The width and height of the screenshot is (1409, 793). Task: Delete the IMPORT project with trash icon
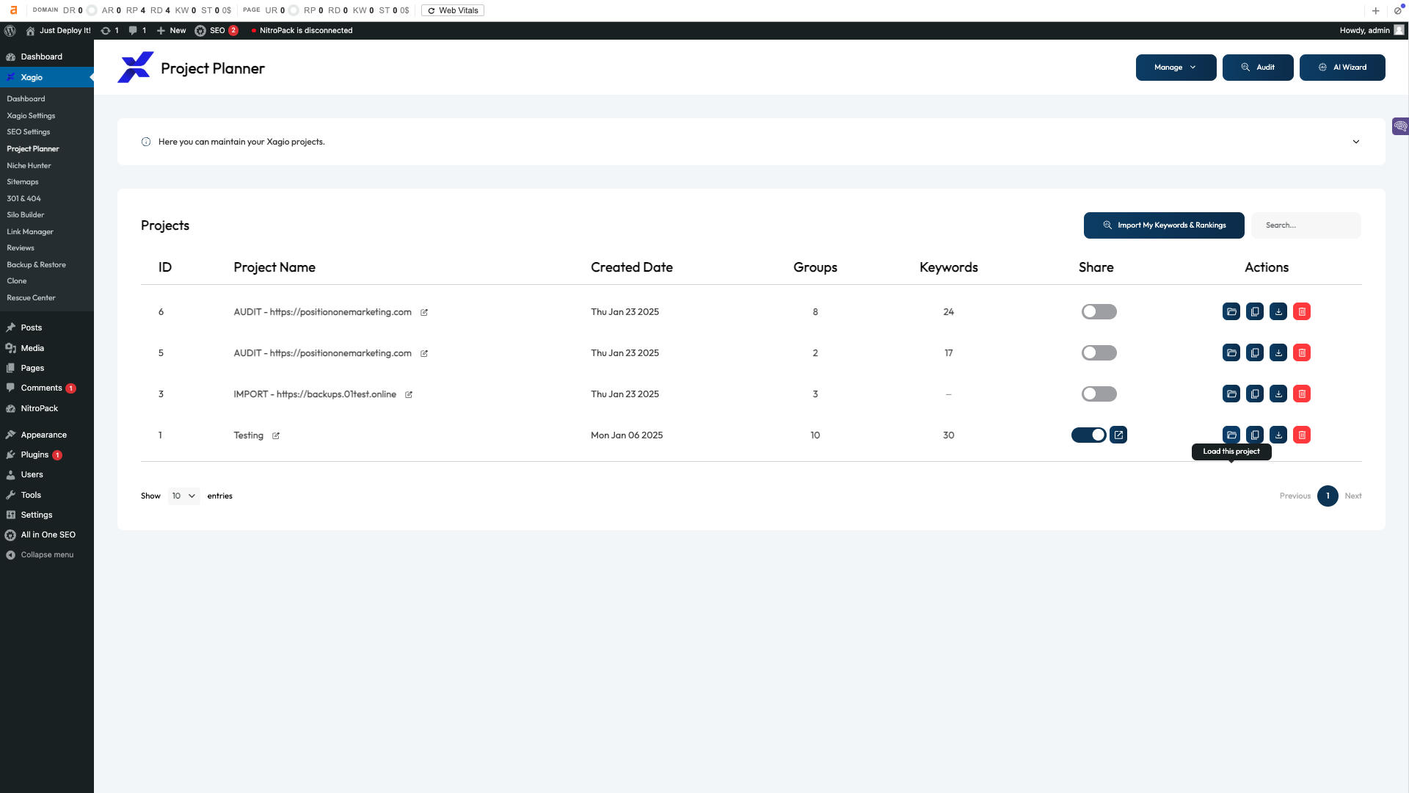[1302, 394]
